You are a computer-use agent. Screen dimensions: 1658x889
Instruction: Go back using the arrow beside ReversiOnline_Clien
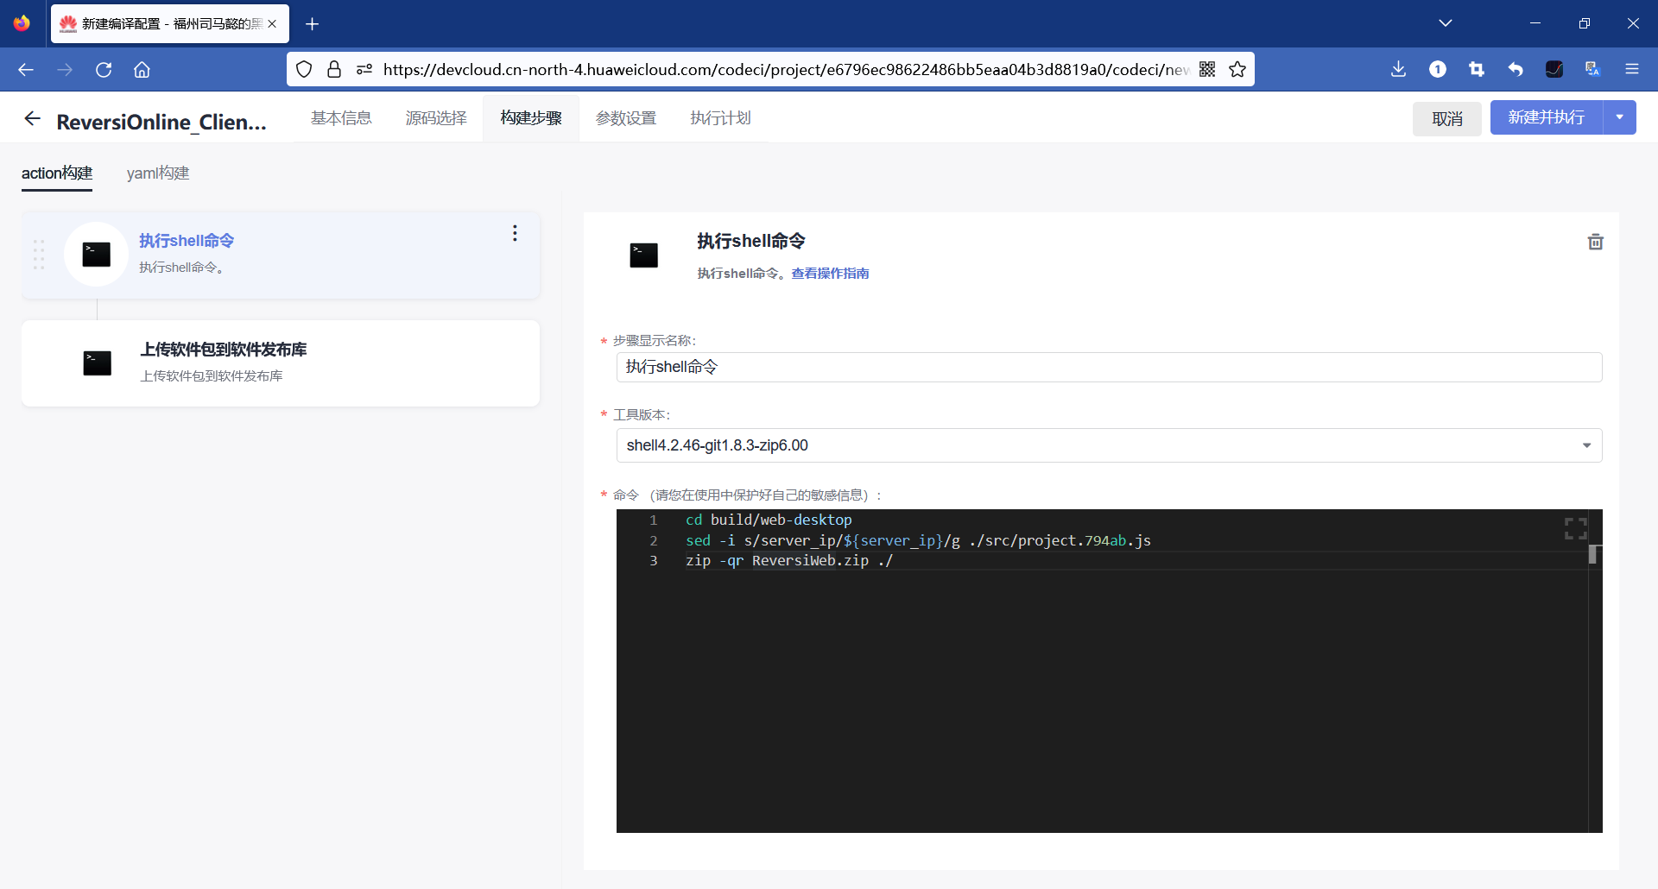click(x=32, y=118)
